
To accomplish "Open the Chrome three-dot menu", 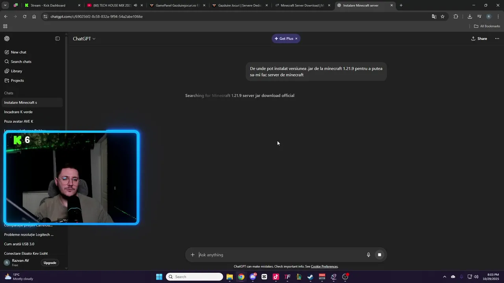I will point(498,17).
